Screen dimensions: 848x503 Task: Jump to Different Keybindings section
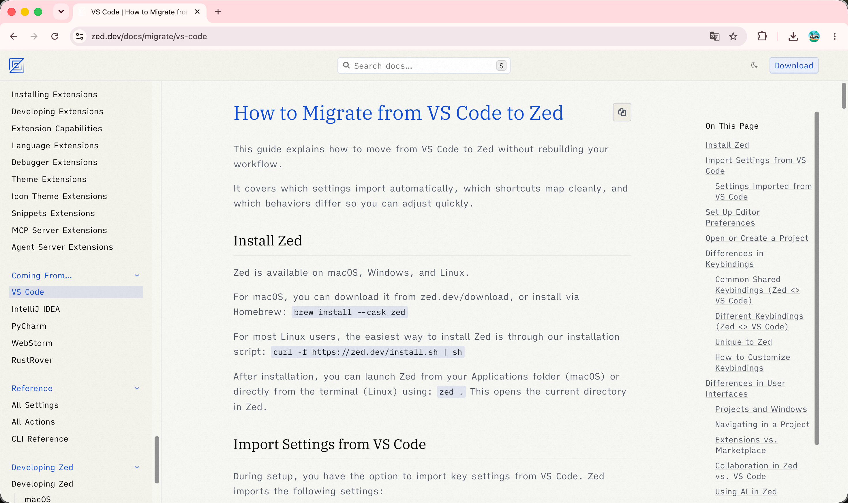click(x=759, y=321)
